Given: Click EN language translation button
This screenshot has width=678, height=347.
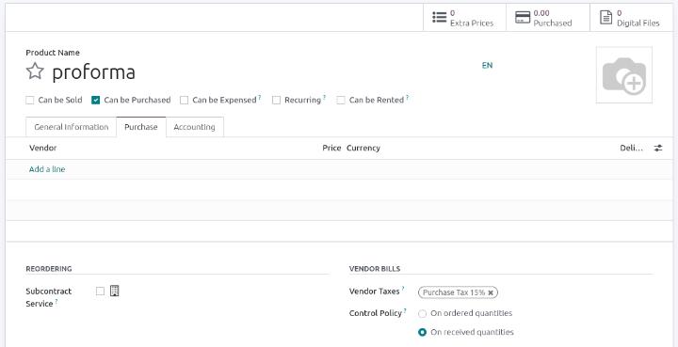Looking at the screenshot, I should tap(488, 65).
